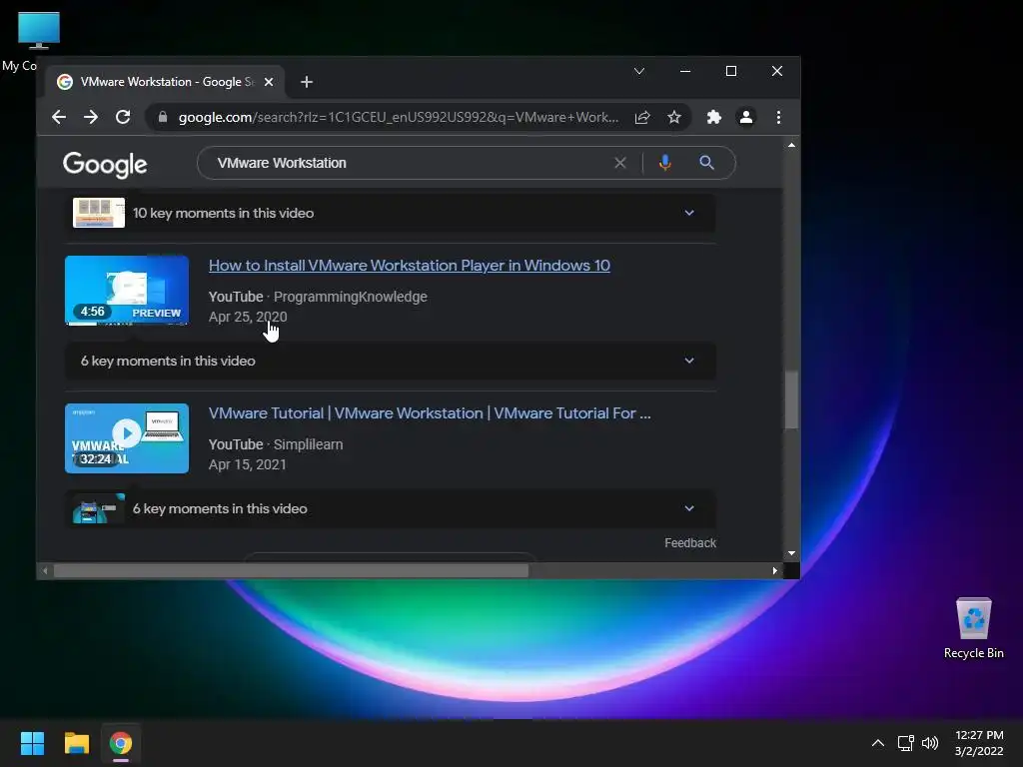
Task: Click the horizontal scrollbar thumb
Action: [291, 570]
